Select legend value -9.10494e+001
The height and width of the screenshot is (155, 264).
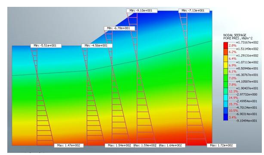pyautogui.click(x=247, y=121)
